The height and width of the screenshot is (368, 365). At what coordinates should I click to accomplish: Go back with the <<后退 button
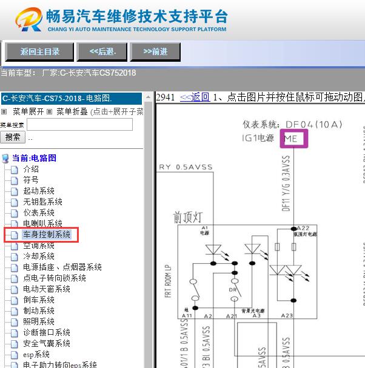click(102, 52)
